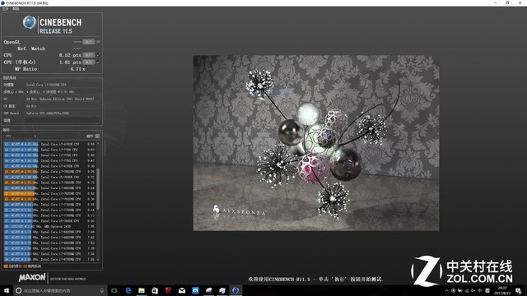527x296 pixels.
Task: Click the ranking list scroll-up arrow
Action: [x=98, y=143]
